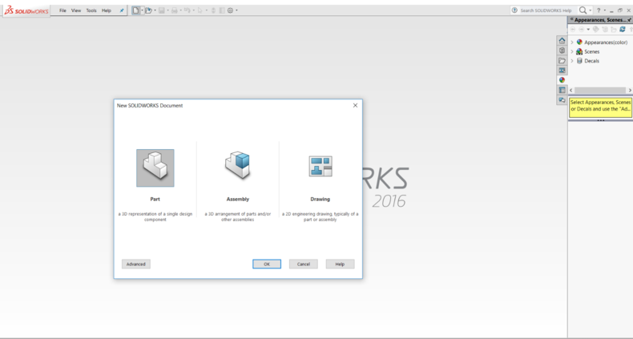
Task: Pin the menu bar with pushpin icon
Action: (x=122, y=10)
